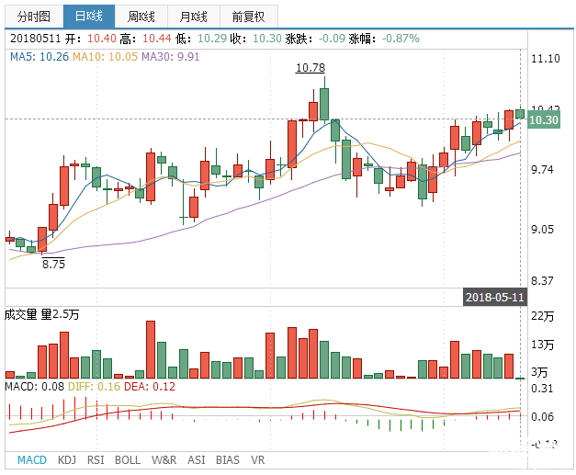Screen dimensions: 576x475
Task: Click the 9.05 price axis label
Action: tap(542, 230)
